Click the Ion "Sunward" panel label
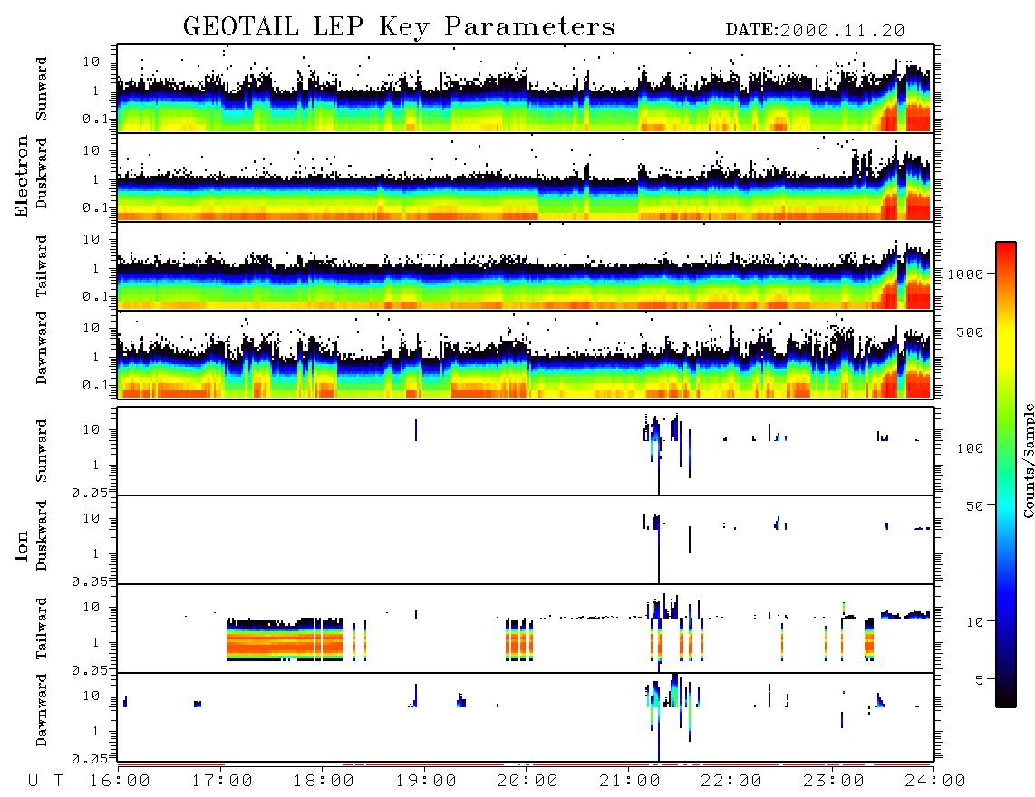Image resolution: width=1035 pixels, height=797 pixels. pyautogui.click(x=42, y=451)
